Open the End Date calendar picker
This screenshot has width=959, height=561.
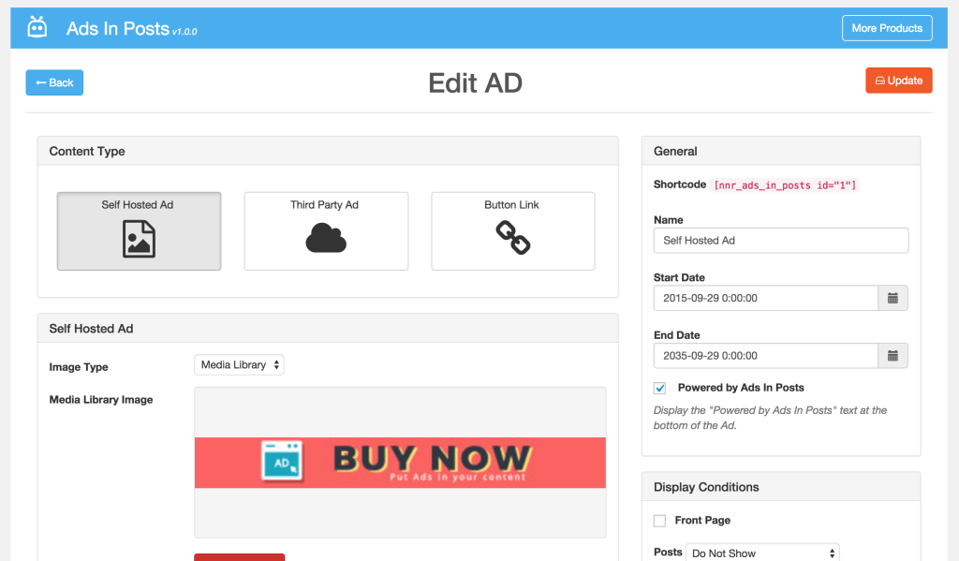point(893,355)
